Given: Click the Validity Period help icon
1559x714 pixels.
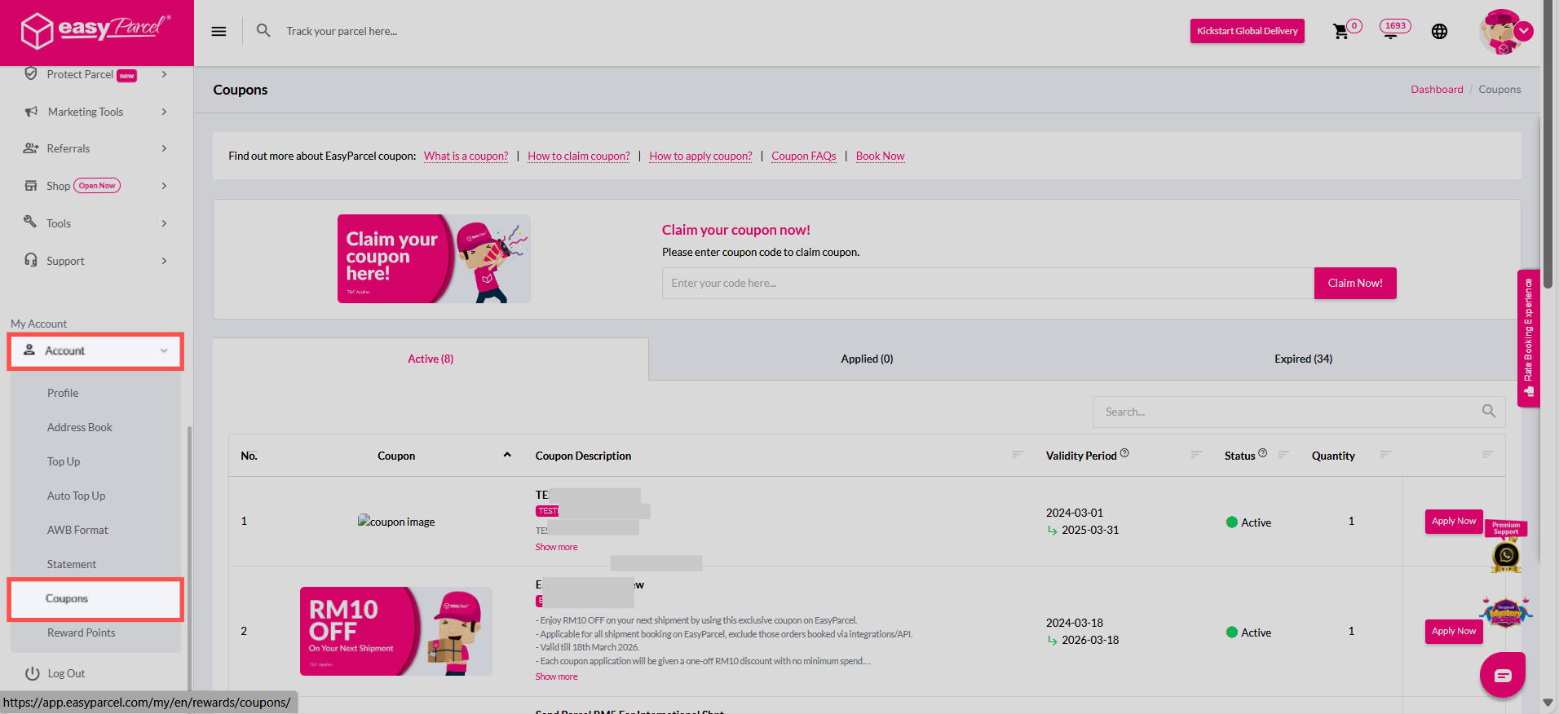Looking at the screenshot, I should (1124, 453).
